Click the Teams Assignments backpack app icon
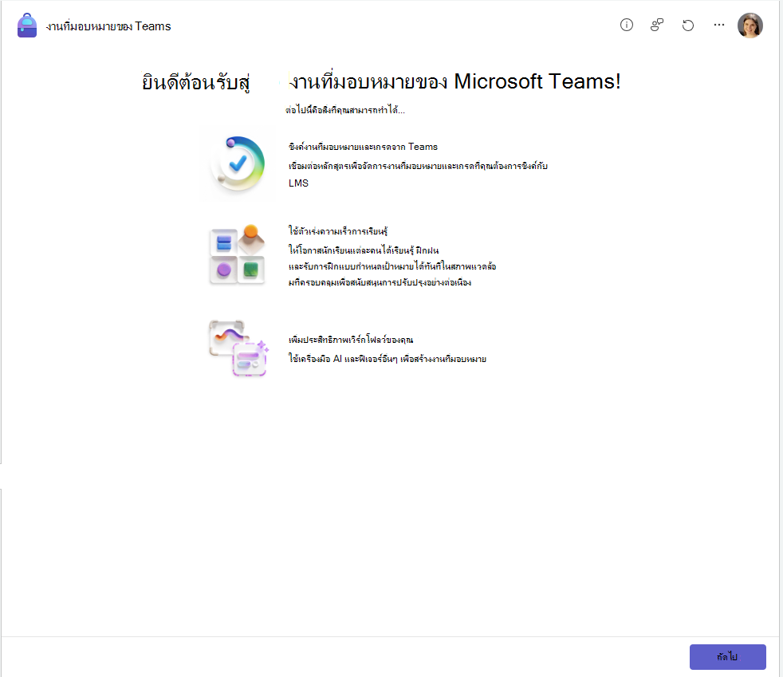 [27, 26]
